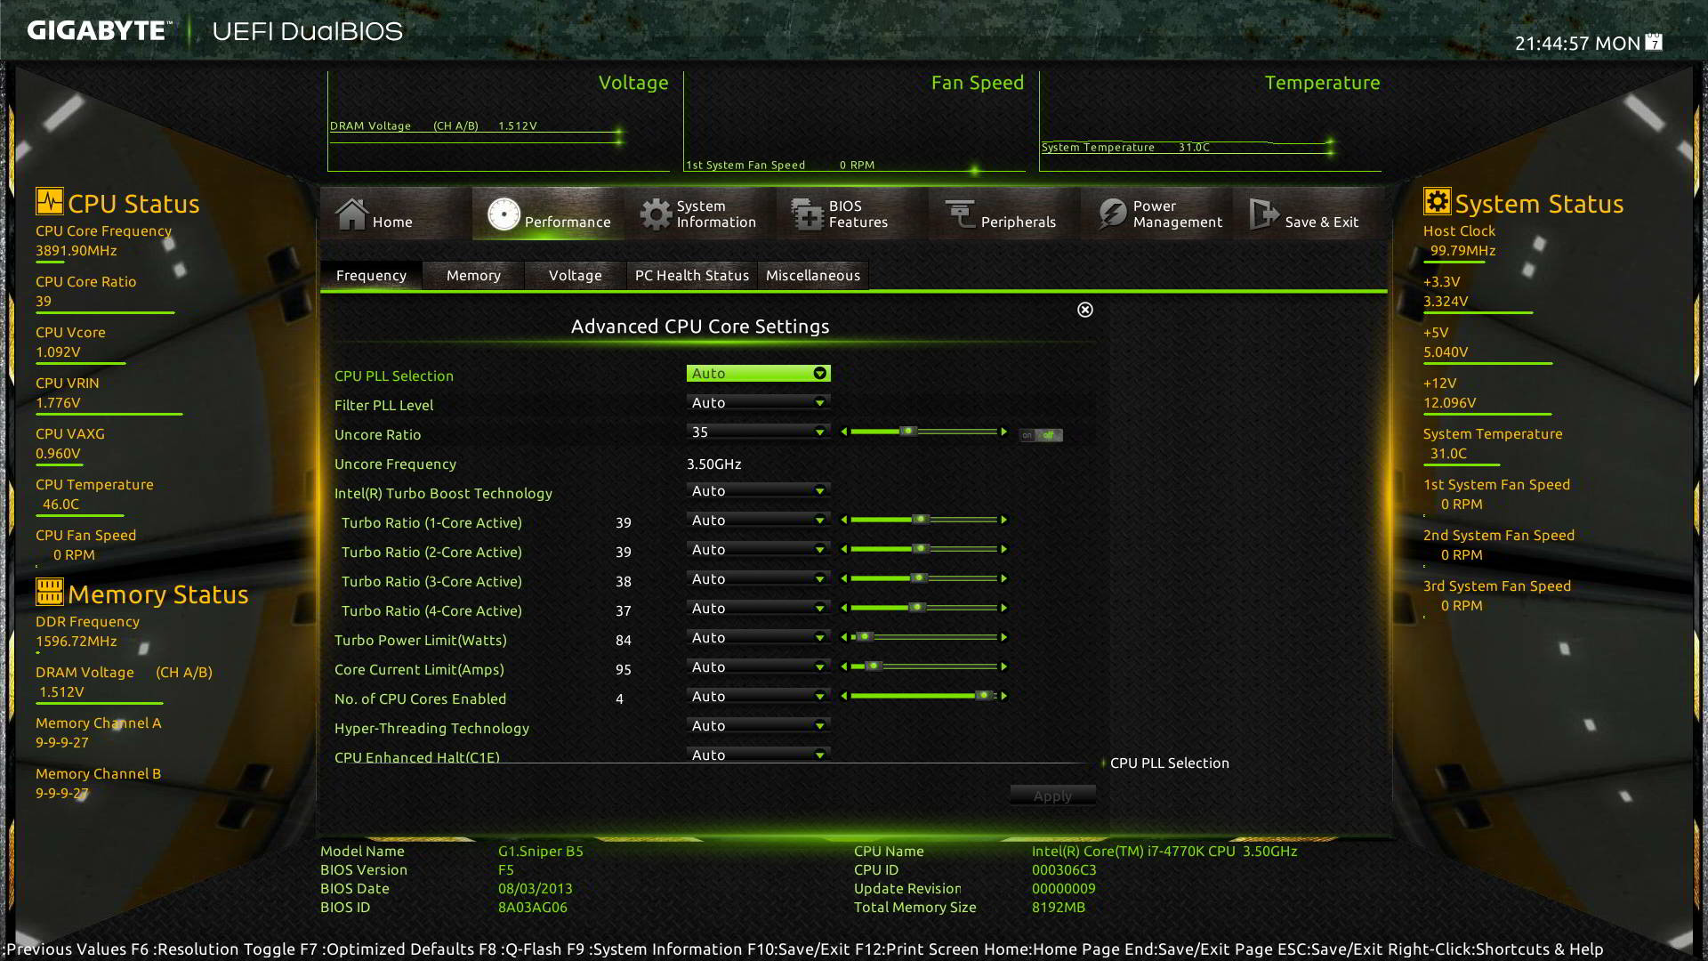Click the DRAM Voltage graph entry

click(433, 125)
